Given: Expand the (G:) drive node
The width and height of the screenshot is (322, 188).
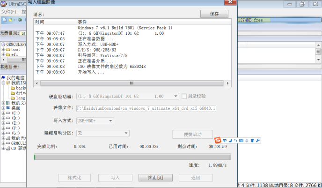Looking at the screenshot, I should point(3,133).
